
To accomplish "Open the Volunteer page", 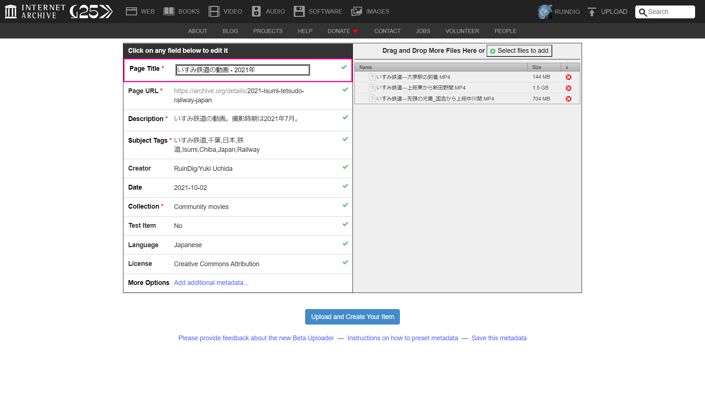I will tap(462, 31).
